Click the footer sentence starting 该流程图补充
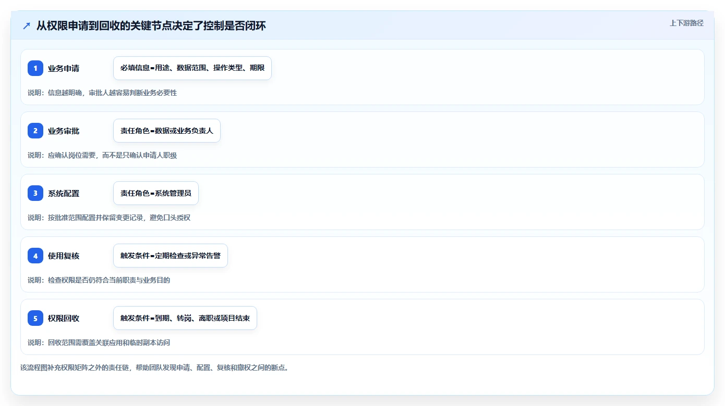 (154, 367)
